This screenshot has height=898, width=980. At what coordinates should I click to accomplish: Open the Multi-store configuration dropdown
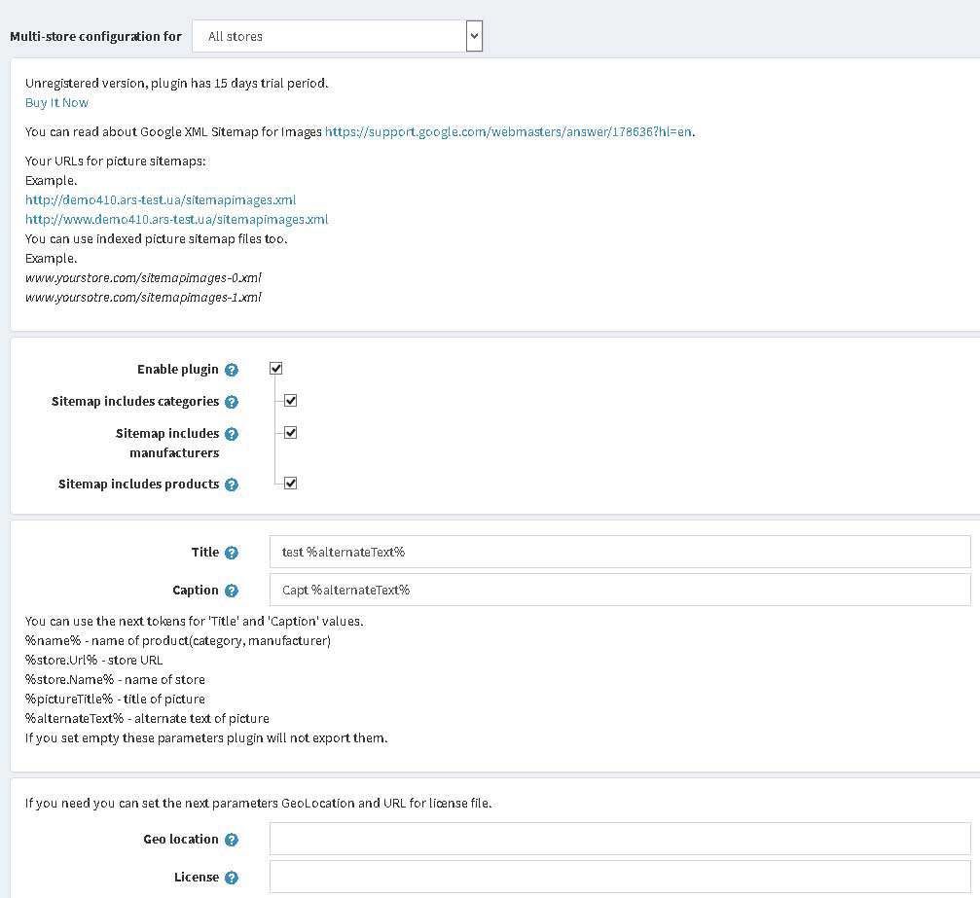tap(337, 37)
